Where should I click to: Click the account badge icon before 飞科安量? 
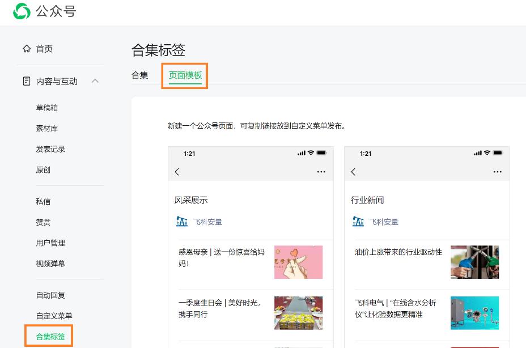(181, 222)
